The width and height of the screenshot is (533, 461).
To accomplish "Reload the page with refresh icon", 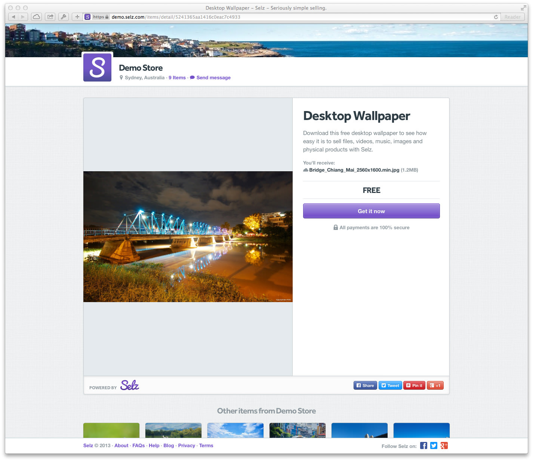I will click(x=496, y=17).
